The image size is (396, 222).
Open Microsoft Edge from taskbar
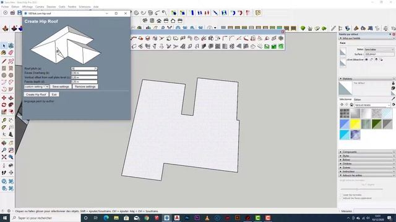coord(106,218)
